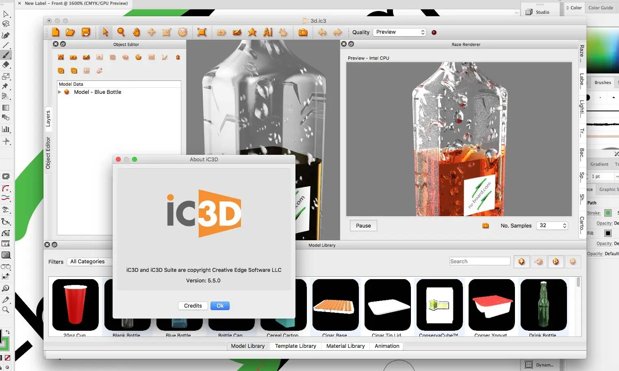619x371 pixels.
Task: Select the 20oz Cup model thumbnail
Action: click(x=75, y=305)
